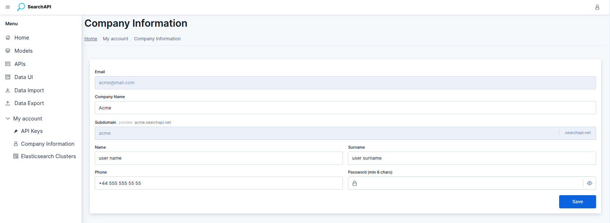Click the Elasticsearch Clusters icon

pos(16,156)
